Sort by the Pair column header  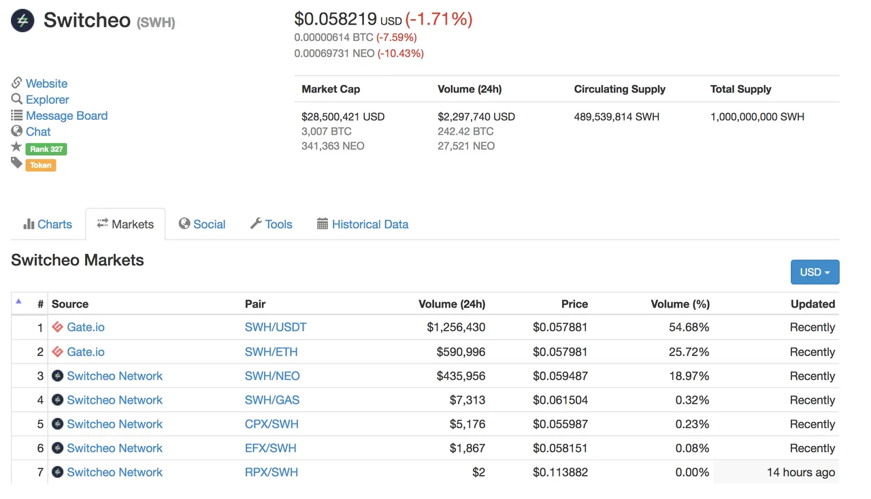pyautogui.click(x=255, y=304)
